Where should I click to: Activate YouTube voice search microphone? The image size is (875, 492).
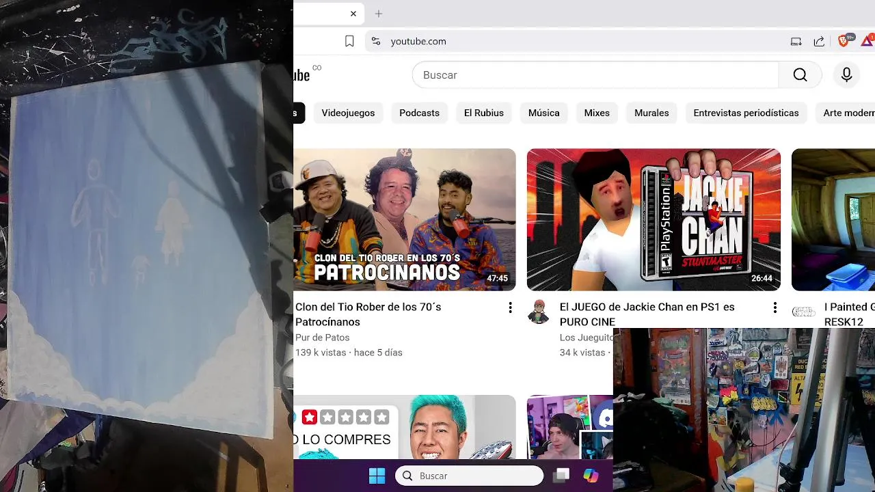(846, 75)
